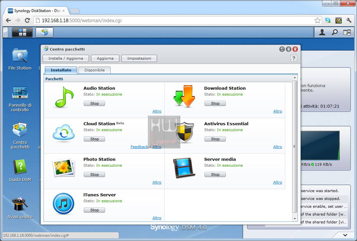Image resolution: width=357 pixels, height=241 pixels.
Task: Click the network traffic graph widget
Action: [320, 145]
